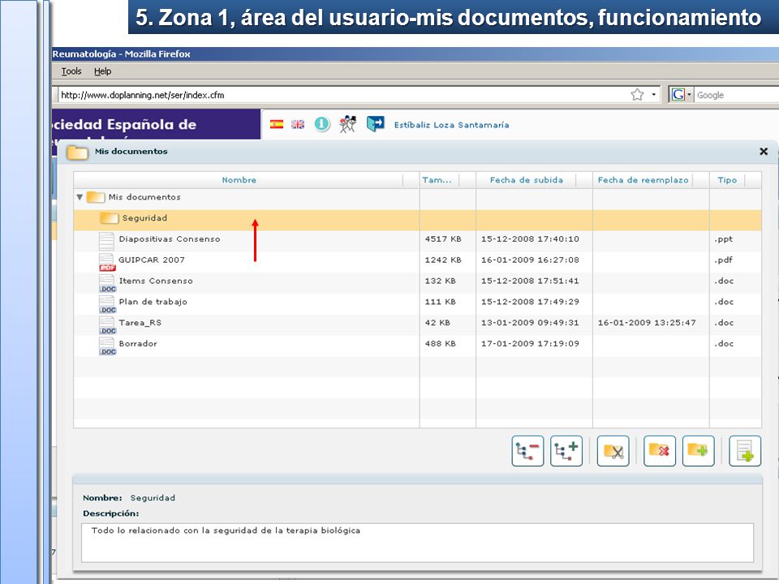Screen dimensions: 779x584
Task: Click the expand tree icon button
Action: tap(566, 451)
